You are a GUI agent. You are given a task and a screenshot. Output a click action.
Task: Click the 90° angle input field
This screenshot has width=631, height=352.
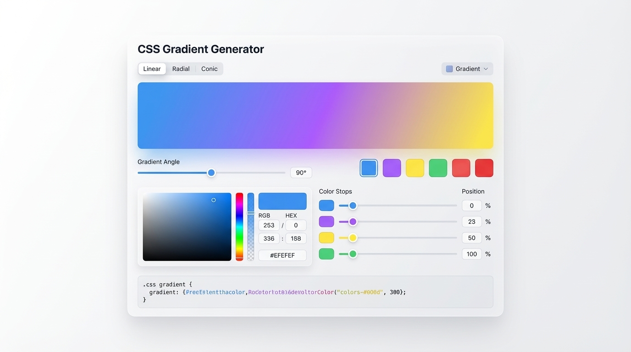click(301, 172)
